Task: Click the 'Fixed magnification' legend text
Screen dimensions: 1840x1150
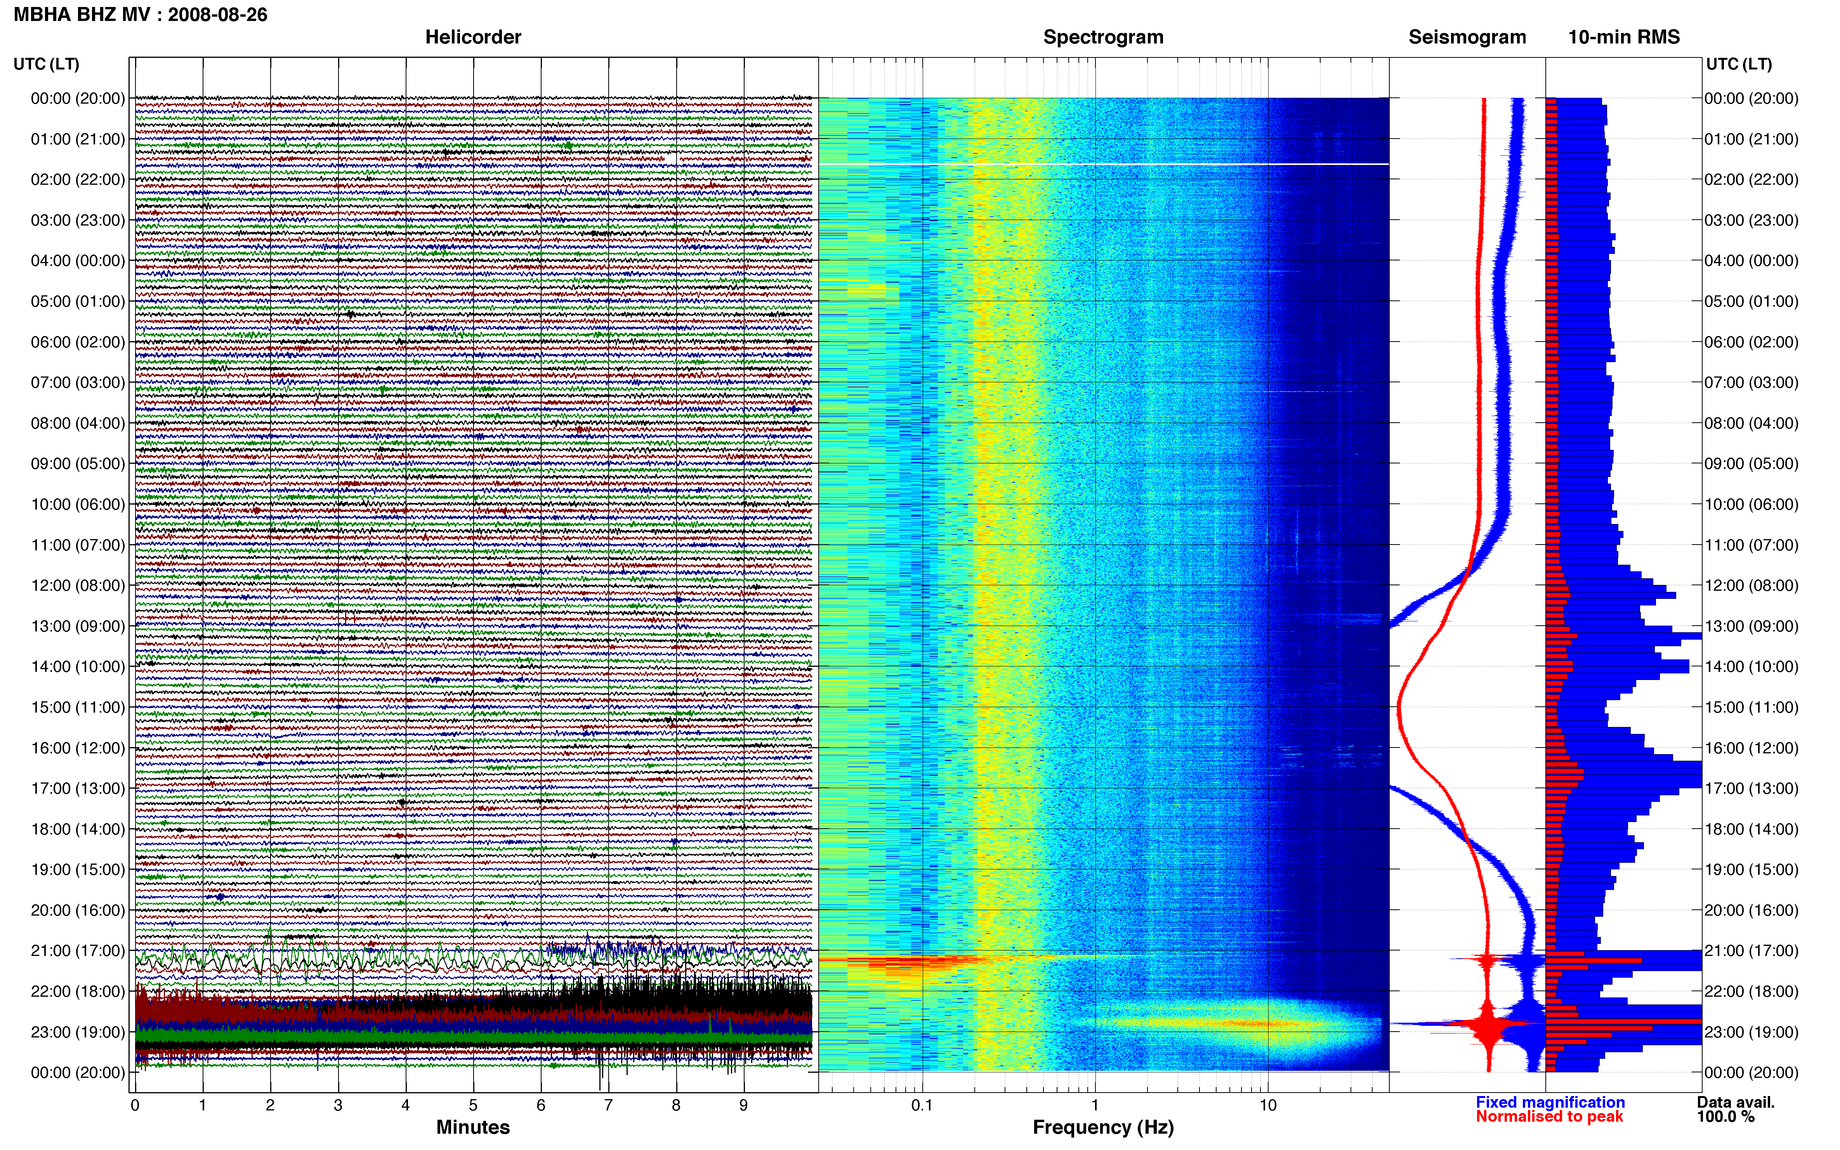Action: 1550,1102
